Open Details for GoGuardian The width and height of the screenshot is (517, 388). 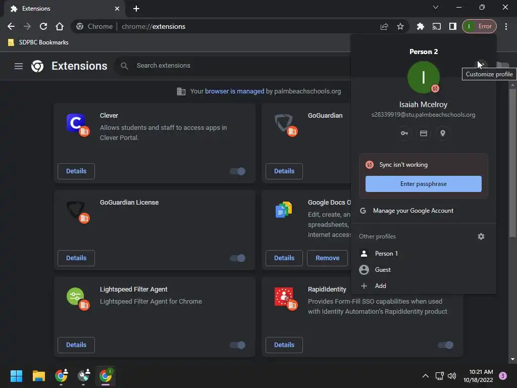(x=284, y=171)
